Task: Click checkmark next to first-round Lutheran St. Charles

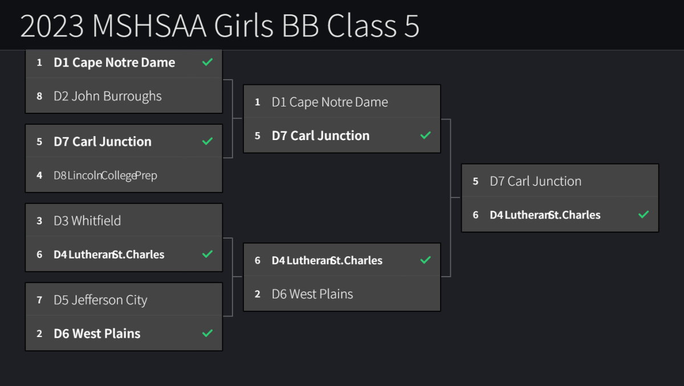Action: (207, 254)
